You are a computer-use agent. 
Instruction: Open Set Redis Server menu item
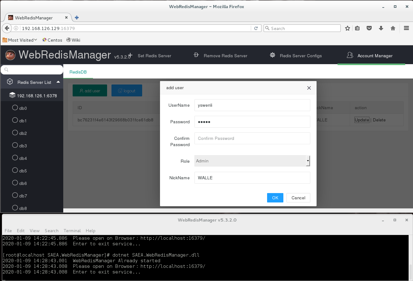pyautogui.click(x=154, y=56)
